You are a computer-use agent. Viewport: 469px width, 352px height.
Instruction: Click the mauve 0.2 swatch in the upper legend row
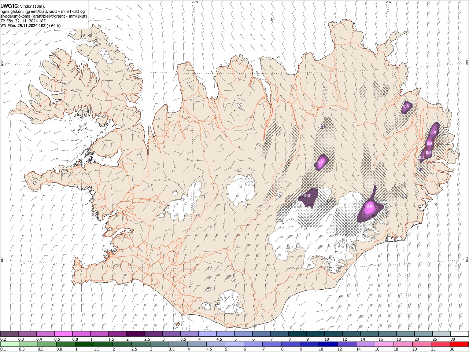point(9,334)
